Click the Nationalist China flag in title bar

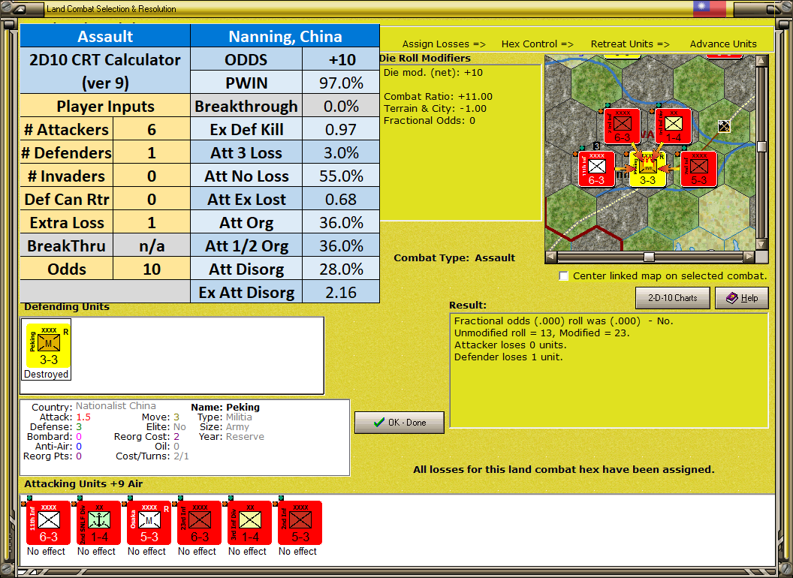click(x=709, y=8)
